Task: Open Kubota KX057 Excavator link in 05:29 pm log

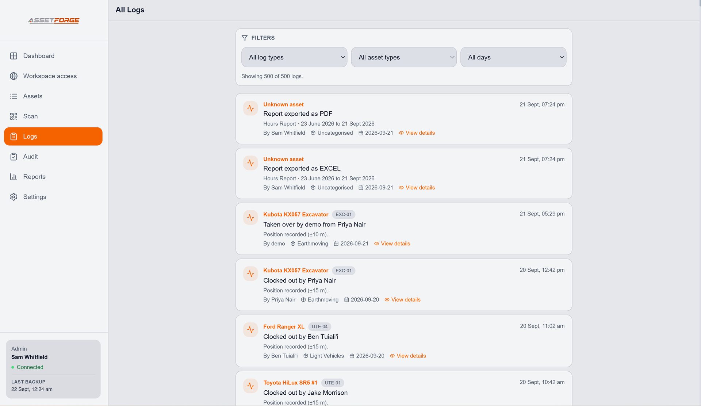Action: (296, 214)
